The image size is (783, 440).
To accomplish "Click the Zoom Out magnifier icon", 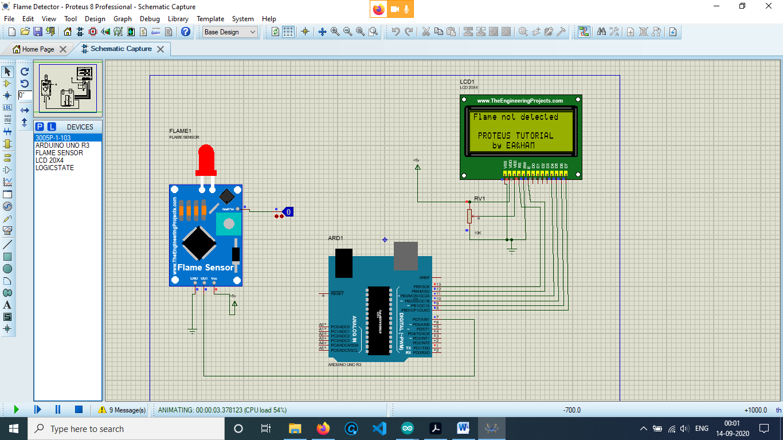I will point(348,32).
